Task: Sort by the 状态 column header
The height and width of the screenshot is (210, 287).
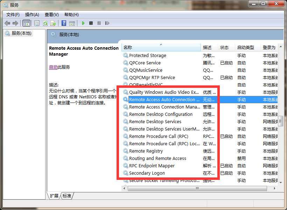Action: [226, 47]
